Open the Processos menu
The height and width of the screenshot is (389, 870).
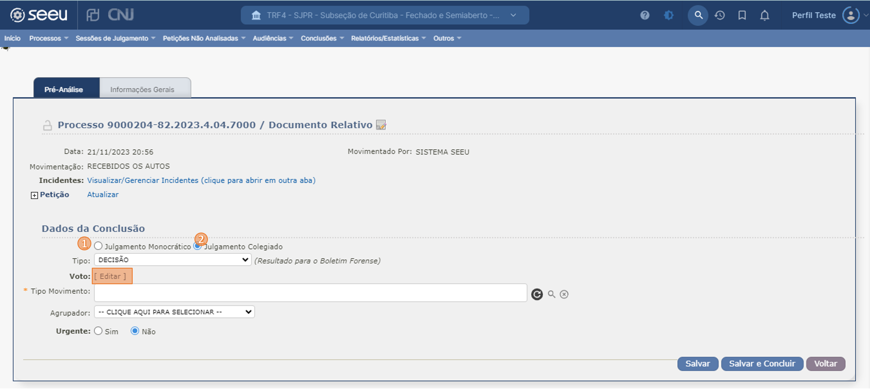(x=49, y=38)
